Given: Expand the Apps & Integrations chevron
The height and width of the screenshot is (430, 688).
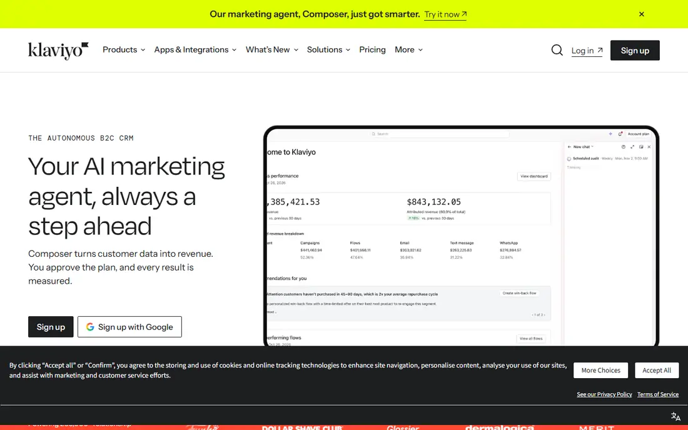Looking at the screenshot, I should (235, 50).
